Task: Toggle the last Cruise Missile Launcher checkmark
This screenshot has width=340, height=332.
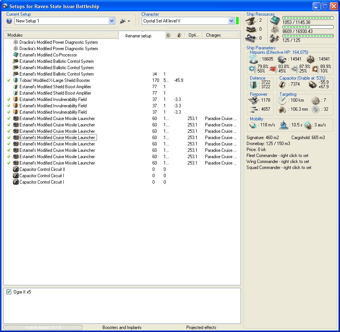Action: click(x=9, y=163)
